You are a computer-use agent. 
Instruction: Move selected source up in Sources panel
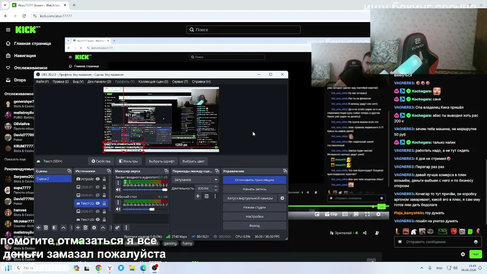pos(103,228)
